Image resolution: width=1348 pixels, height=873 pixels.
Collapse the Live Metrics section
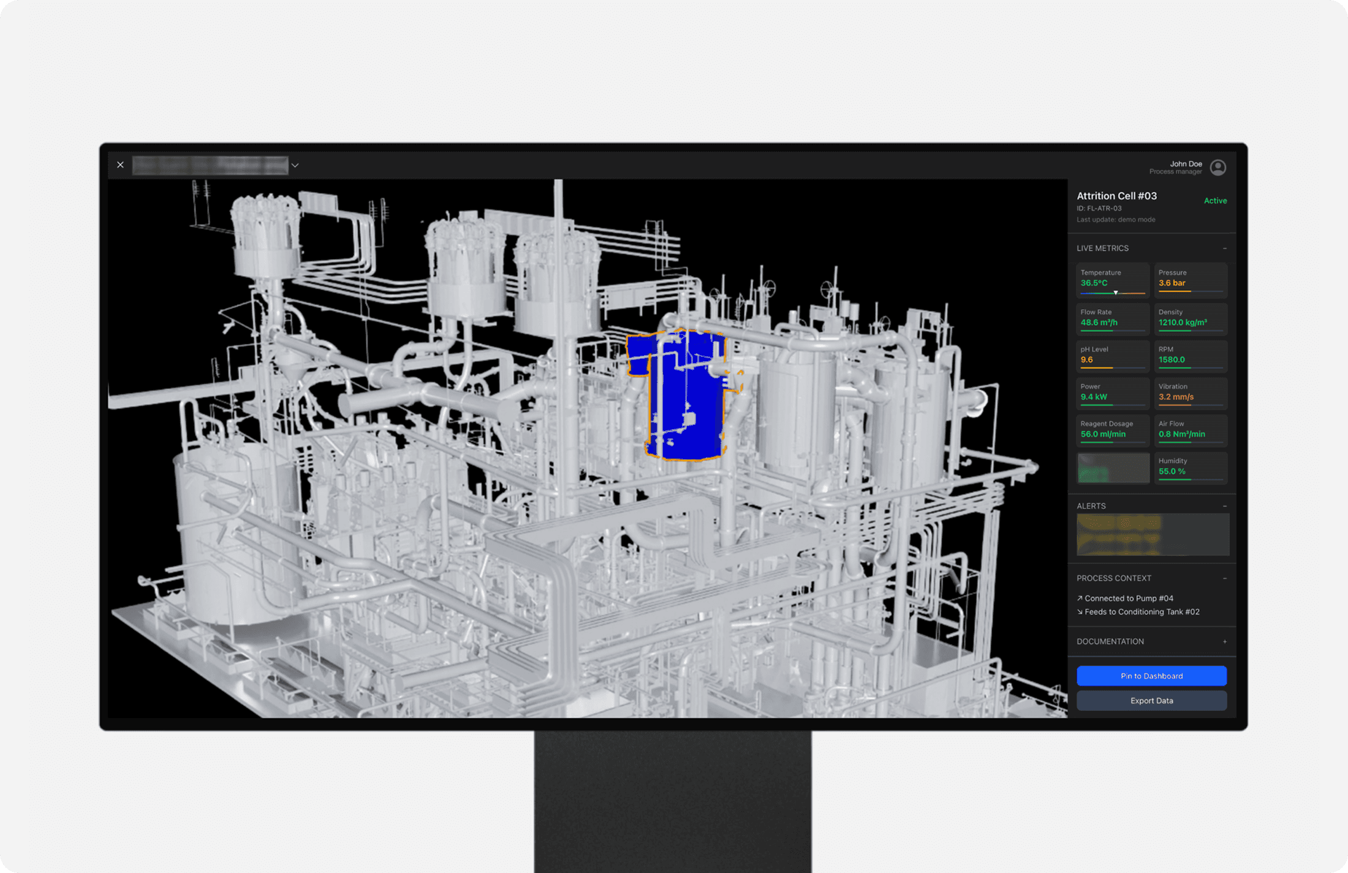pos(1224,249)
